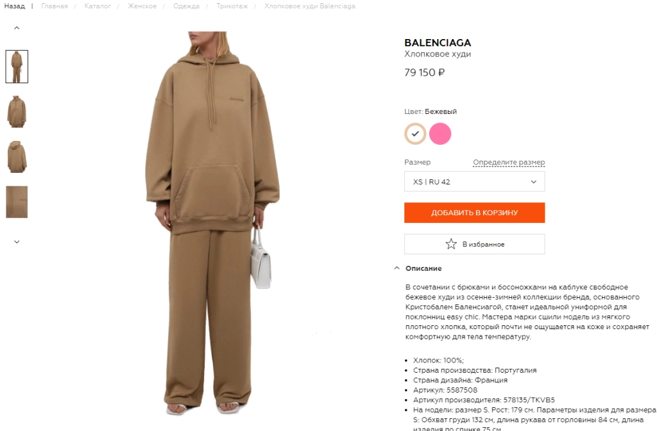Open Женское breadcrumb

tap(142, 6)
